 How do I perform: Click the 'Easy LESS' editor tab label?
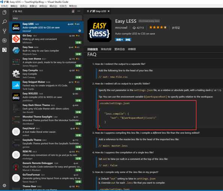pos(98,11)
